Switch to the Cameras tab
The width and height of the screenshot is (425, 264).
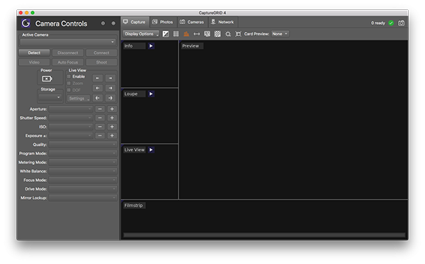point(192,22)
